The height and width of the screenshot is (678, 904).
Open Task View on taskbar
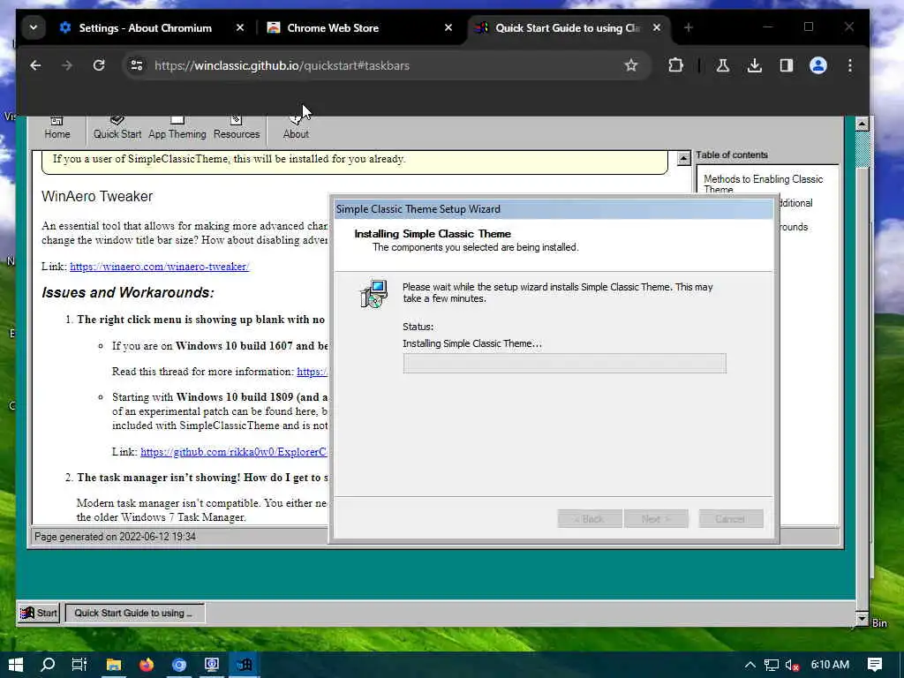79,665
